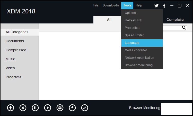The height and width of the screenshot is (116, 193).
Task: Maximize the XDM window
Action: (x=180, y=6)
